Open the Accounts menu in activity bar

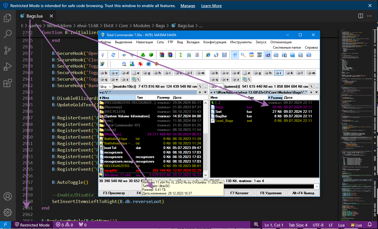click(8, 196)
